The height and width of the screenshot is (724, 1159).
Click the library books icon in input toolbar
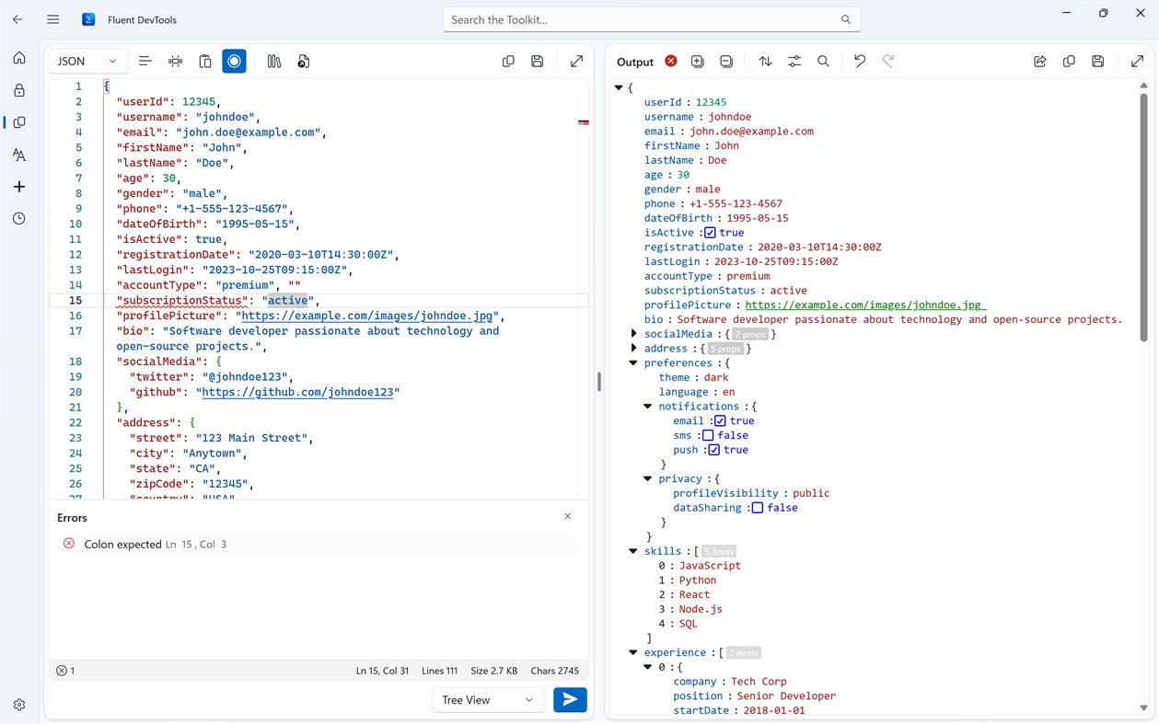(274, 62)
